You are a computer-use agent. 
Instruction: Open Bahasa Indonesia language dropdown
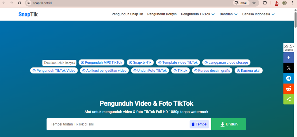(x=258, y=14)
